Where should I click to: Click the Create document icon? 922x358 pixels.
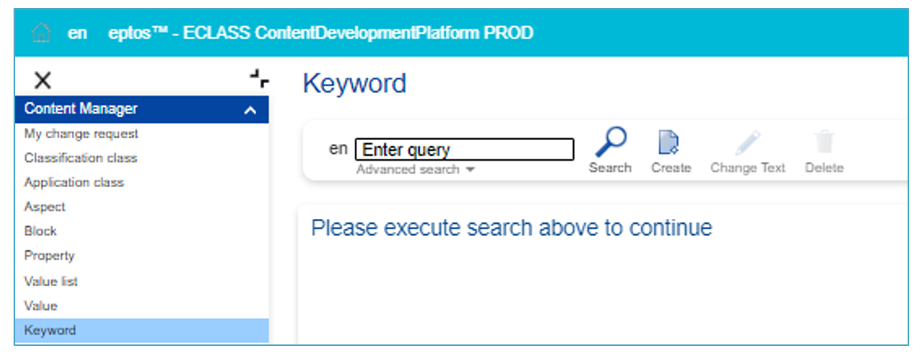[670, 145]
